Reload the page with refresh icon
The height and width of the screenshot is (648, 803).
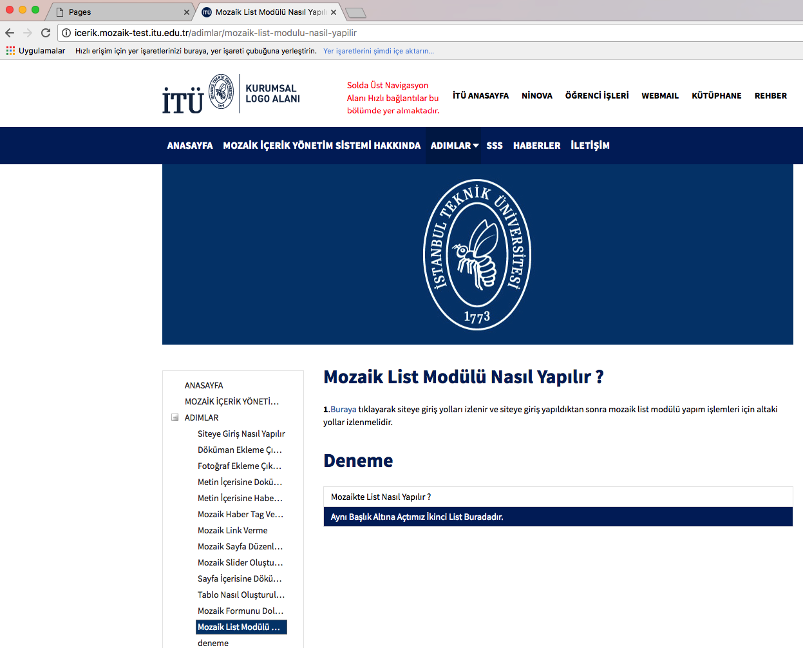[46, 33]
